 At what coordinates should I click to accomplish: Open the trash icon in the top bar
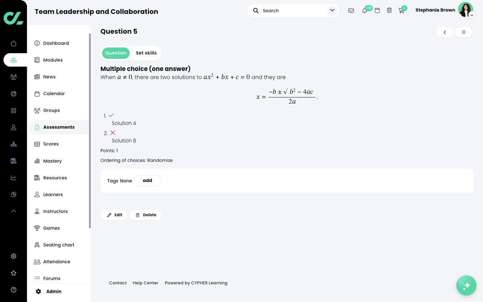(x=389, y=10)
